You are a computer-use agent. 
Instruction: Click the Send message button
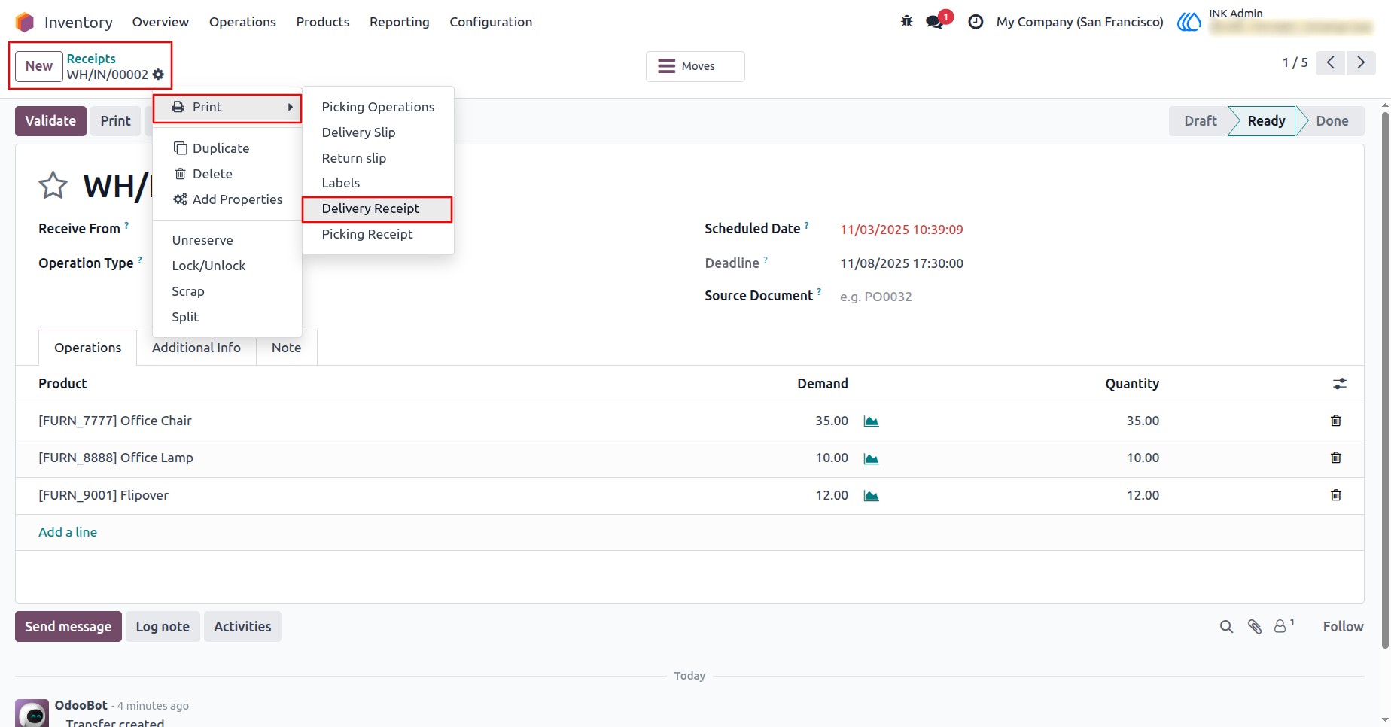click(68, 627)
